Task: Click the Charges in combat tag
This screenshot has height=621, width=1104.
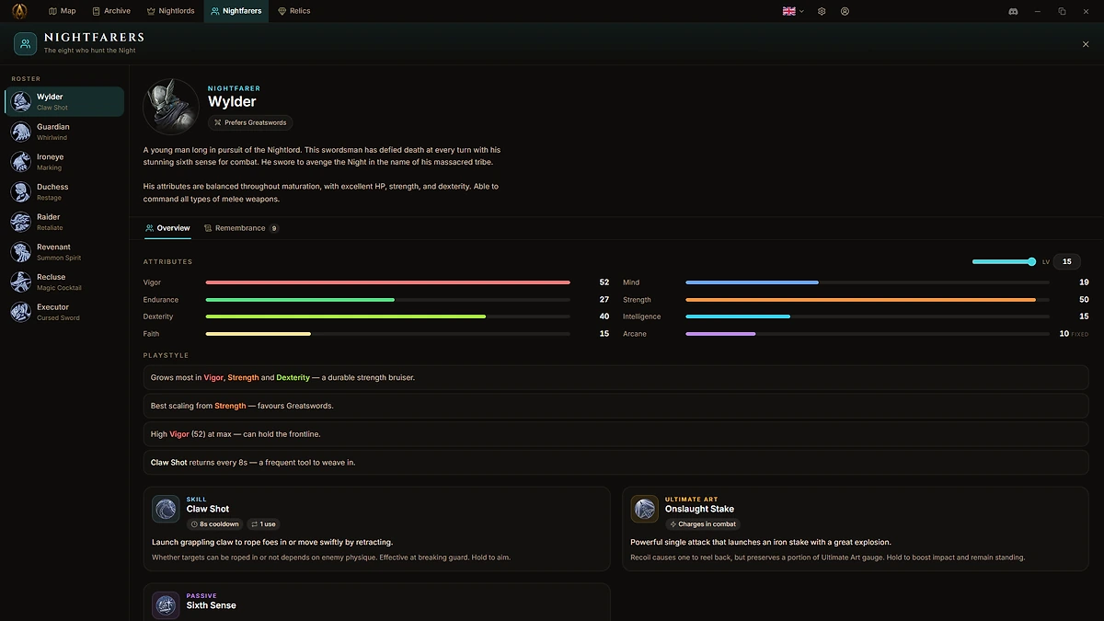Action: [x=703, y=524]
